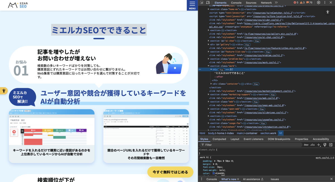Select the Inspect element tool

point(202,3)
